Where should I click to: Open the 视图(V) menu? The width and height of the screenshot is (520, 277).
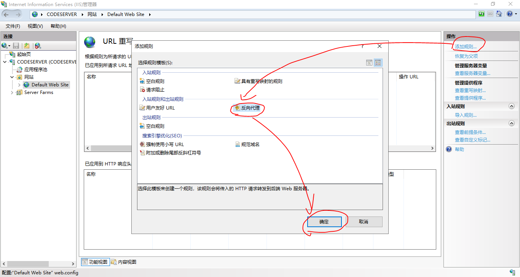pos(35,26)
